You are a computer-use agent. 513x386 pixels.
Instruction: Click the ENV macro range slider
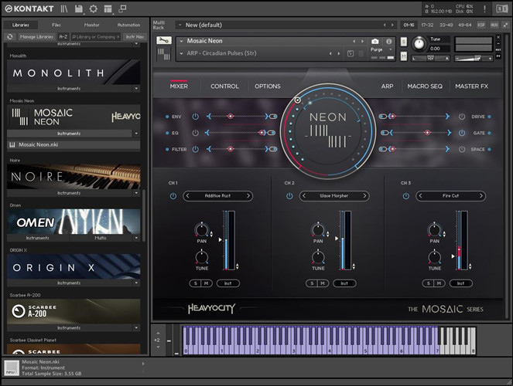[x=239, y=116]
